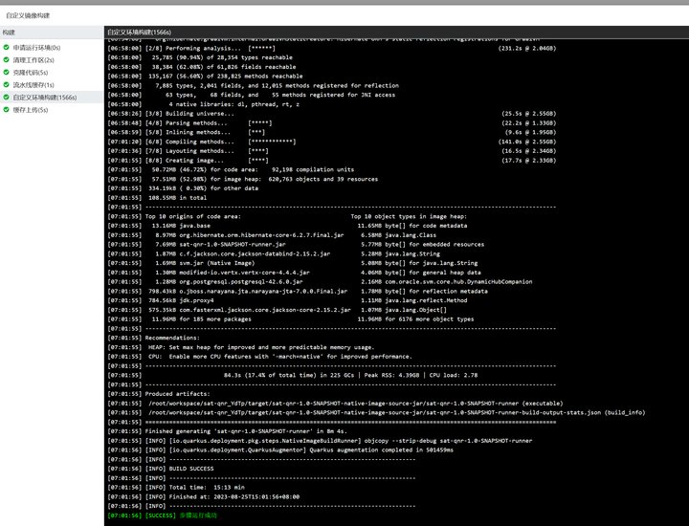Click '11.96MB for 185 more packages' line
This screenshot has width=689, height=526.
[x=201, y=319]
